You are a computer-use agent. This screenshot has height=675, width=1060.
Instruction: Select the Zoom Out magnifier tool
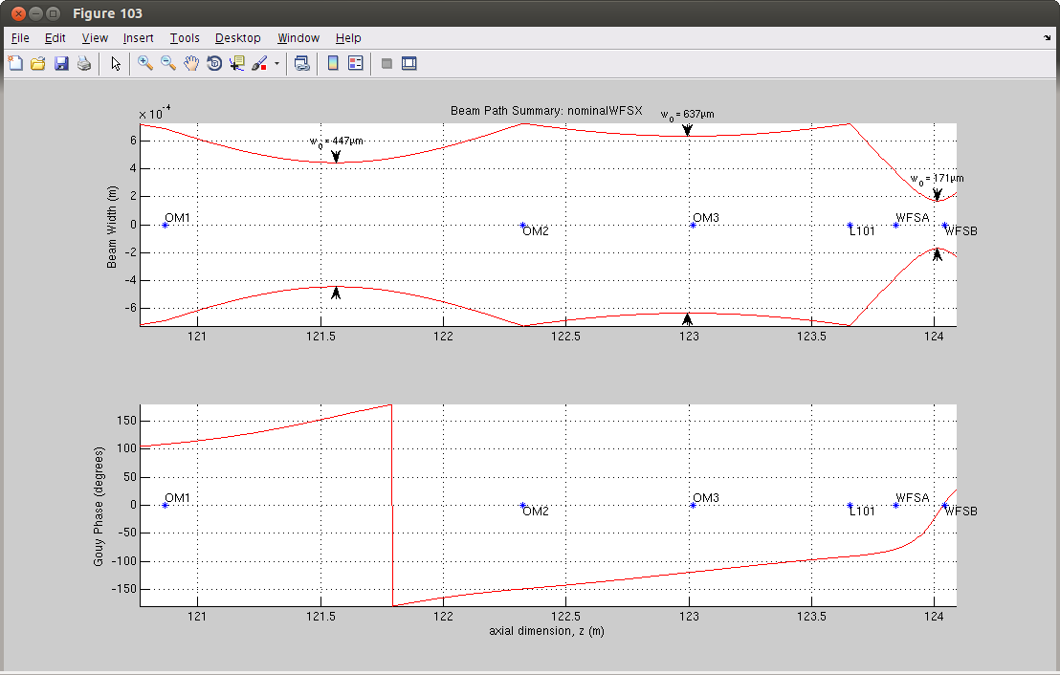pyautogui.click(x=167, y=63)
